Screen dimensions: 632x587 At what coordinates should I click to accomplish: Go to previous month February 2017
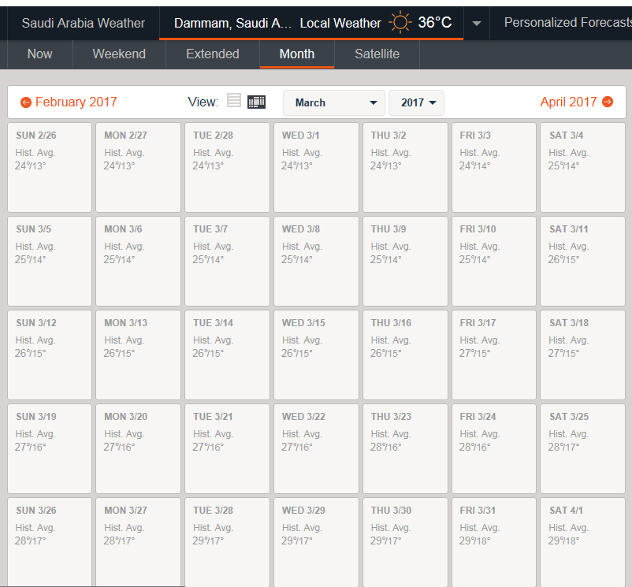coord(76,102)
